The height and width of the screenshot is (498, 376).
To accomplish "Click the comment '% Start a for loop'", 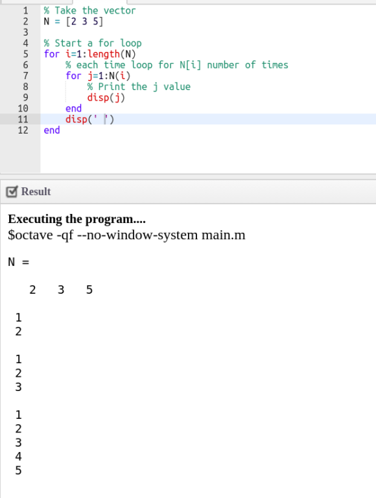I will 93,43.
